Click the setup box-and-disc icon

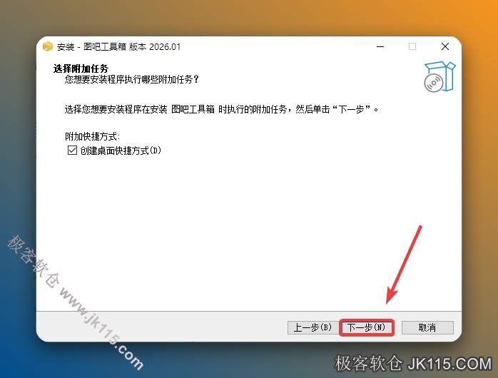click(x=439, y=76)
